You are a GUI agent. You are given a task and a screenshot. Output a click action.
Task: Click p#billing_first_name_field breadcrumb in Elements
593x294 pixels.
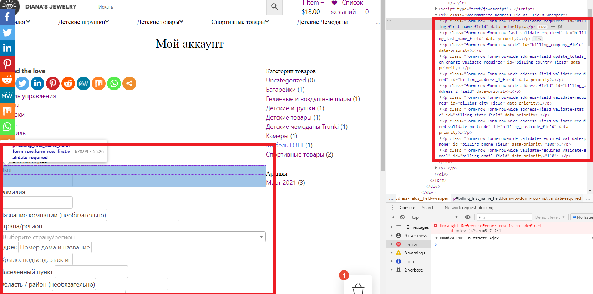click(x=517, y=198)
